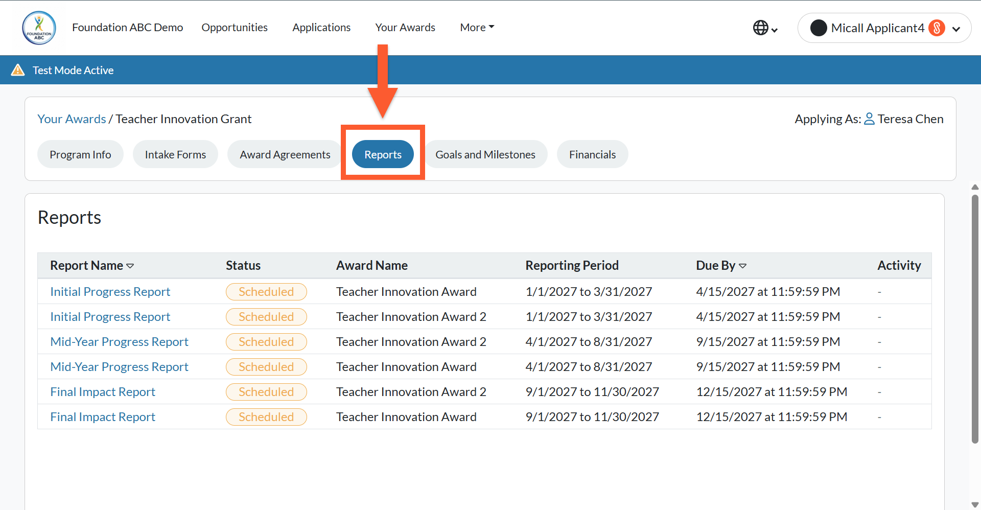Go to Foundation ABC Demo home

pos(128,28)
